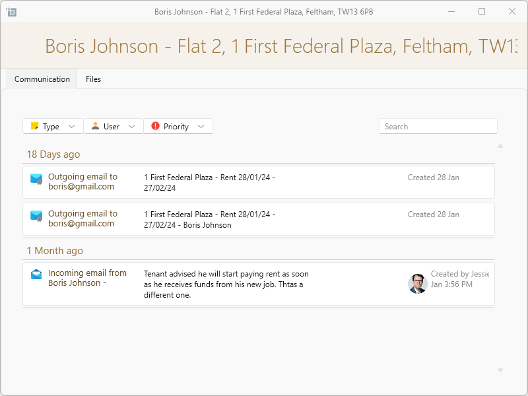Click the app icon in title bar
The height and width of the screenshot is (396, 528).
pos(11,11)
